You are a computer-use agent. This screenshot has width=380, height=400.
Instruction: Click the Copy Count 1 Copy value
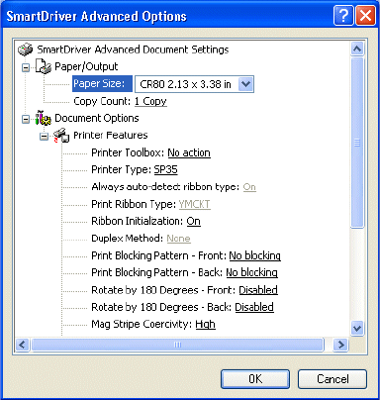click(150, 101)
